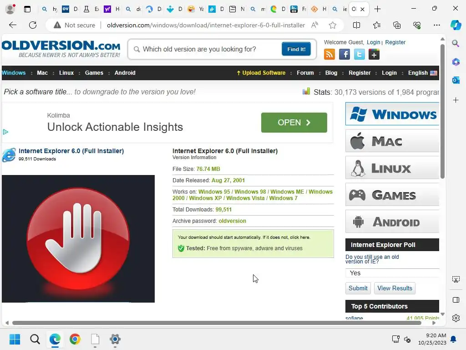Image resolution: width=466 pixels, height=350 pixels.
Task: Click Upload Software in the nav bar
Action: coord(261,73)
